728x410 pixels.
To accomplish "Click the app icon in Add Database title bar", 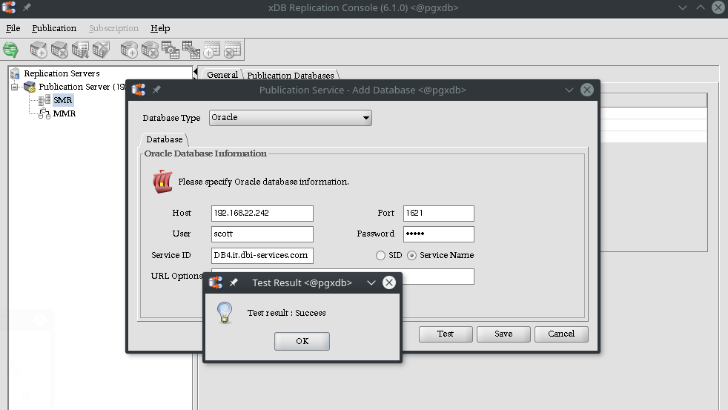I will [x=139, y=90].
